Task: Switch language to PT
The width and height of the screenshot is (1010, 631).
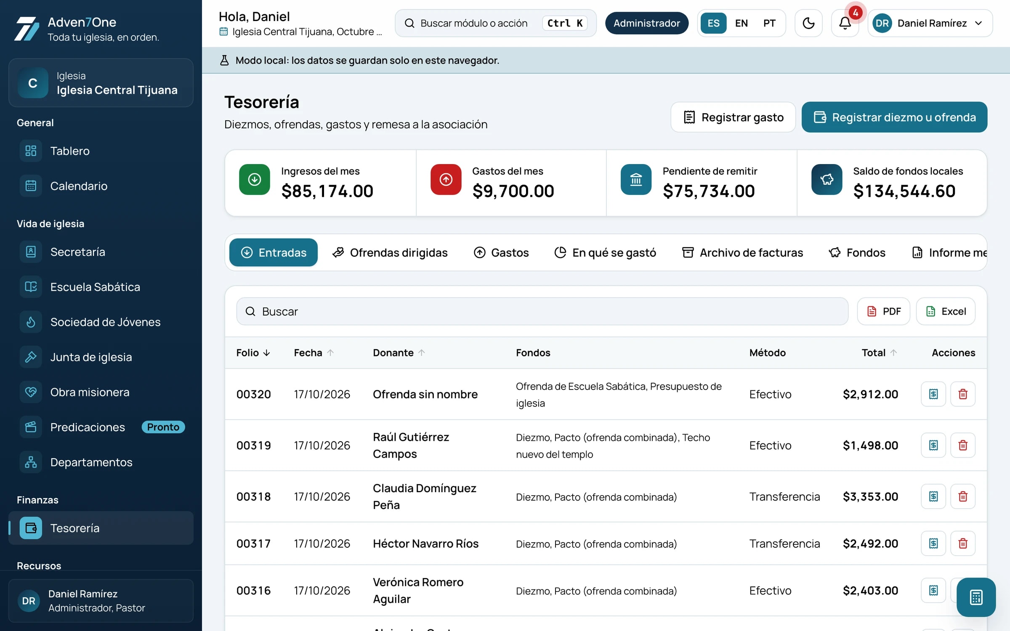Action: click(769, 23)
